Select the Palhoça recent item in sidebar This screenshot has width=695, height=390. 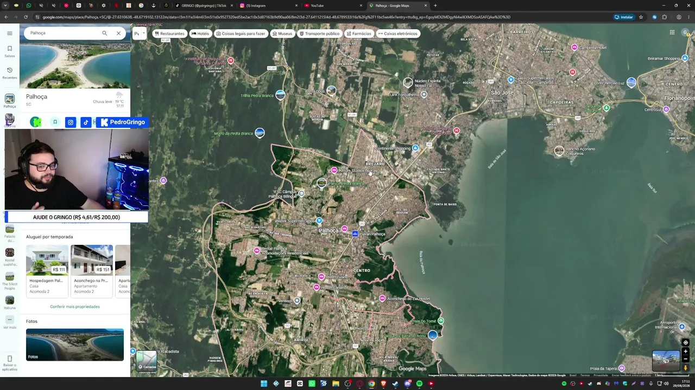[x=10, y=101]
